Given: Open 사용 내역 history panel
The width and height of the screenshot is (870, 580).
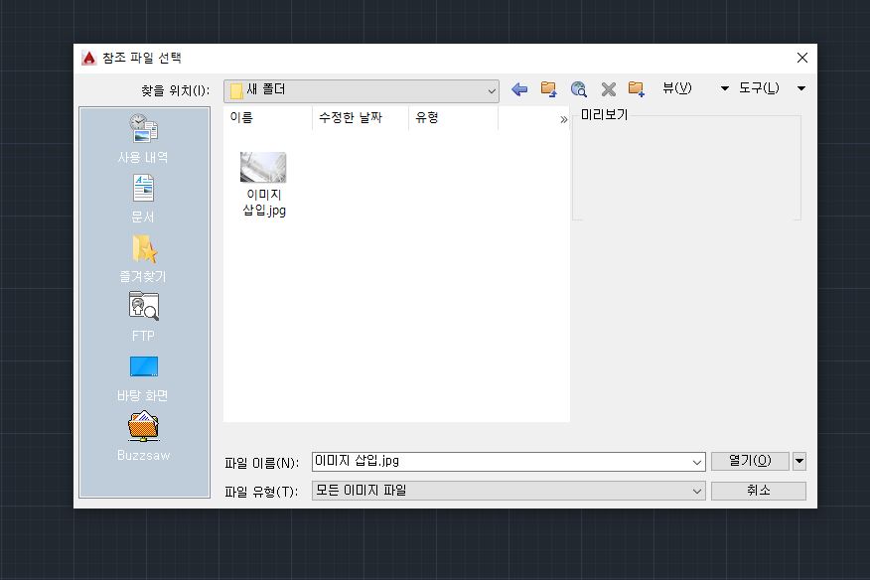Looking at the screenshot, I should point(142,139).
